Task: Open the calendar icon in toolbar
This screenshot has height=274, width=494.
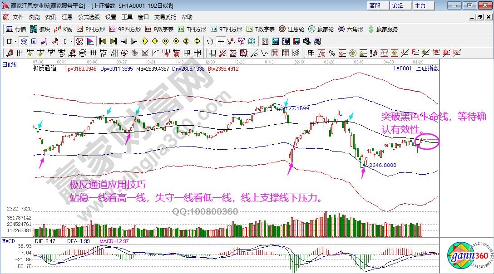Action: coord(265,41)
